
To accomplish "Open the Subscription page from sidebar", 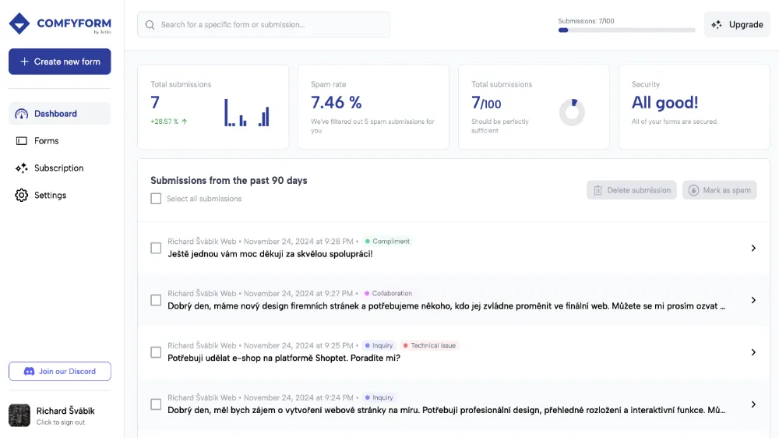I will (58, 168).
